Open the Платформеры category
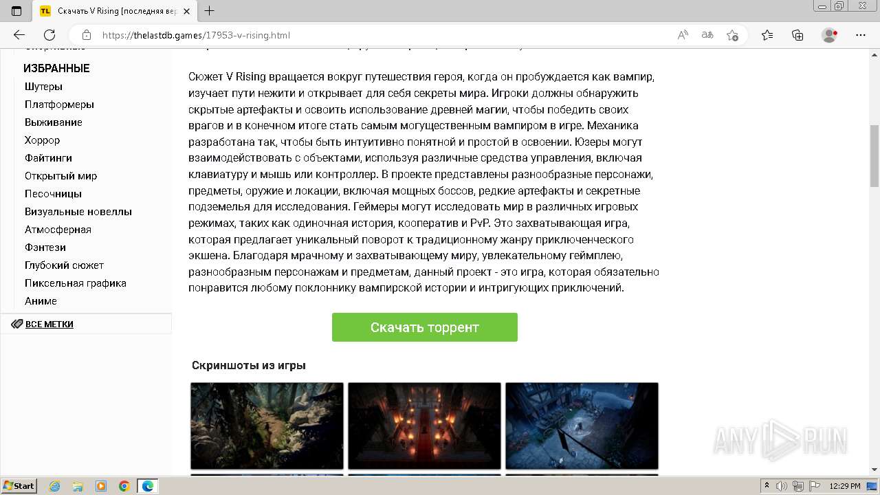This screenshot has height=495, width=880. click(59, 104)
